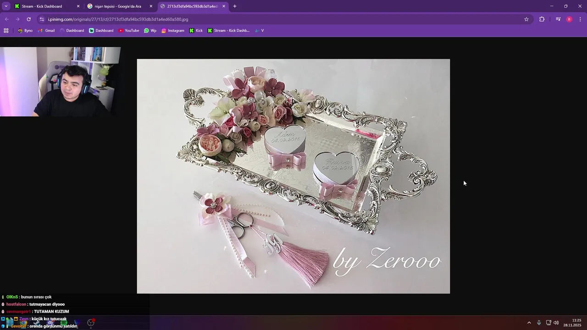587x330 pixels.
Task: Open the Byno bookmark
Action: [x=25, y=31]
